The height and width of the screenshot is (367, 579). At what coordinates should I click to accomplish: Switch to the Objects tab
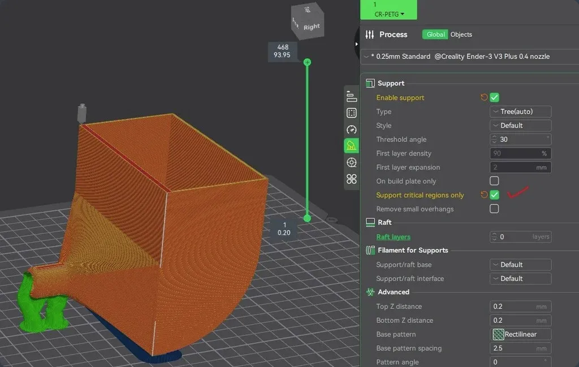coord(461,34)
